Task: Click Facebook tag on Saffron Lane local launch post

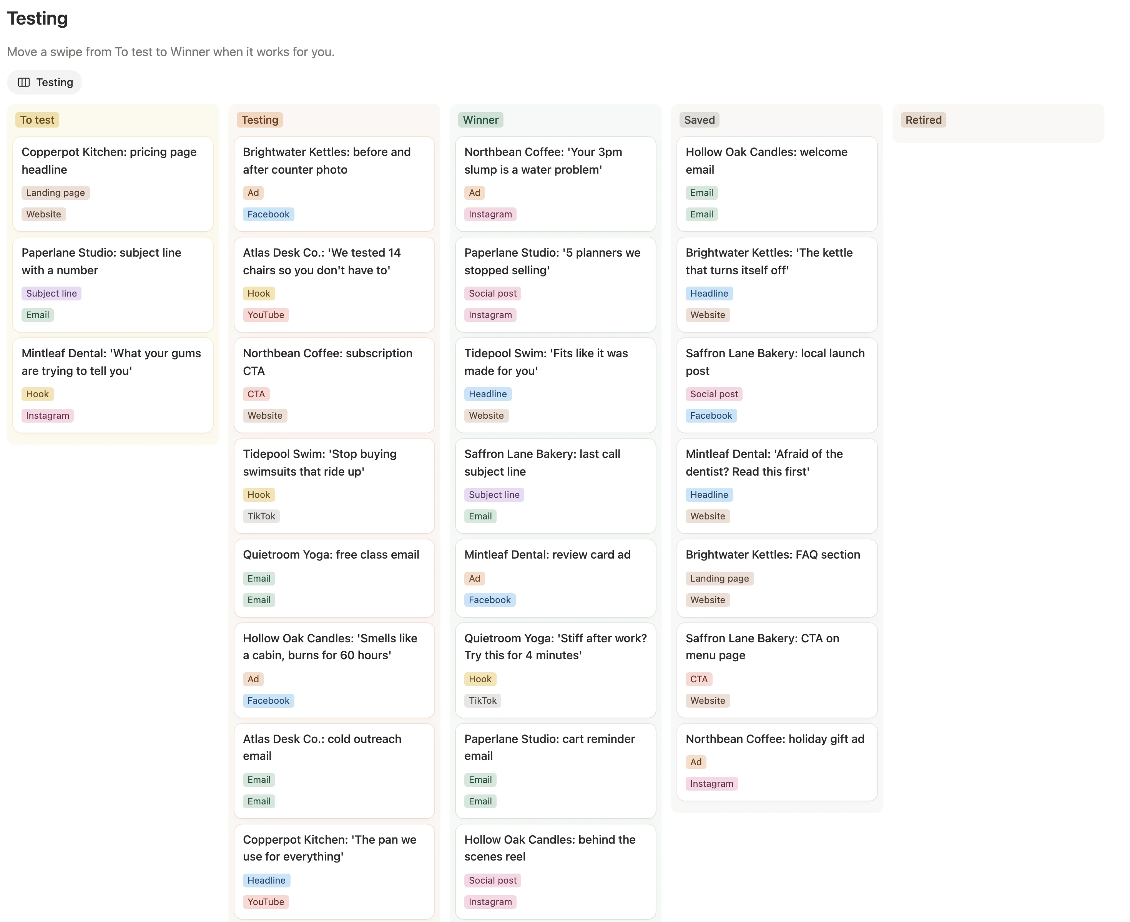Action: [711, 415]
